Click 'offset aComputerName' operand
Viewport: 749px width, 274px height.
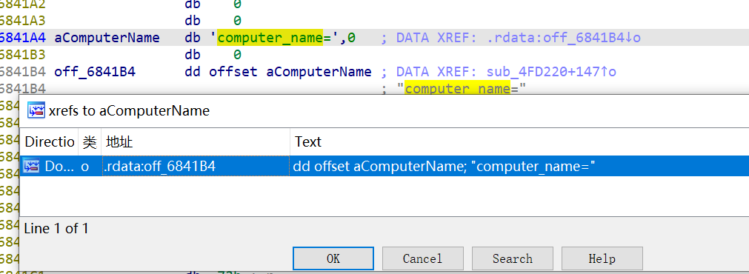290,72
